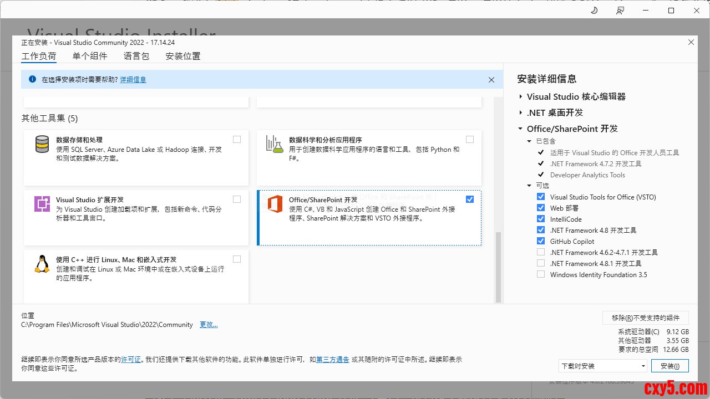Viewport: 710px width, 399px height.
Task: Enable the 数据科学和分析应用程序 workload checkbox
Action: pyautogui.click(x=470, y=140)
